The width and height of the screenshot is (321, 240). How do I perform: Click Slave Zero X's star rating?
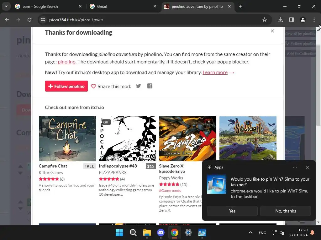point(169,184)
